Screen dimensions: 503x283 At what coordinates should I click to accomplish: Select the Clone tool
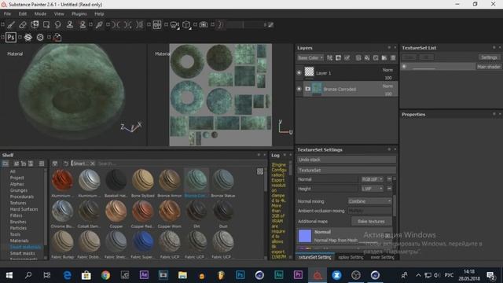click(x=70, y=24)
